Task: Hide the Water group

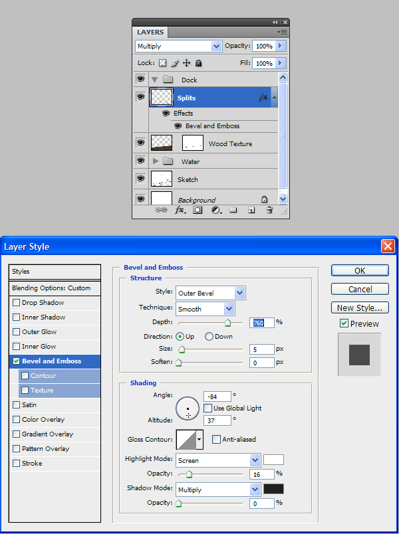Action: tap(140, 161)
